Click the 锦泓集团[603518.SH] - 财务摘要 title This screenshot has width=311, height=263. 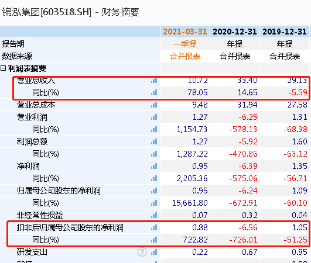coord(70,12)
